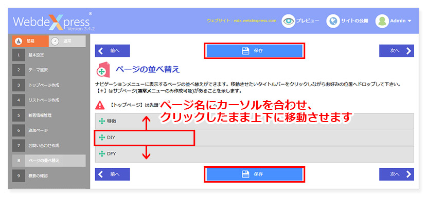Click top 次へ next button

click(x=397, y=51)
